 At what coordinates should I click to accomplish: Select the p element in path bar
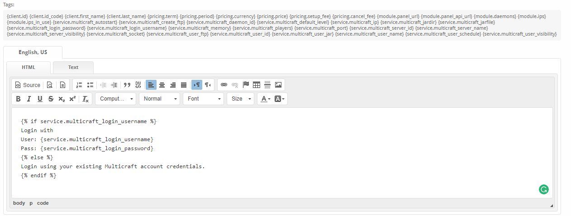click(31, 203)
